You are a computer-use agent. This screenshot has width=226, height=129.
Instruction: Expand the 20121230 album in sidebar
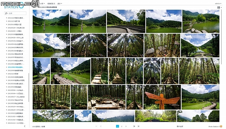point(7,74)
